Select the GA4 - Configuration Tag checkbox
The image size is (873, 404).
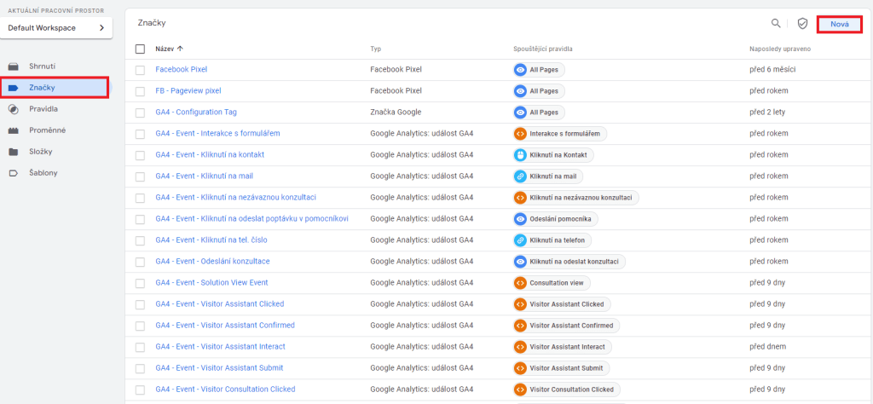coord(141,113)
